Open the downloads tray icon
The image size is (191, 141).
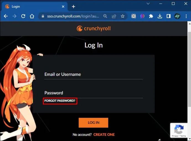click(160, 16)
